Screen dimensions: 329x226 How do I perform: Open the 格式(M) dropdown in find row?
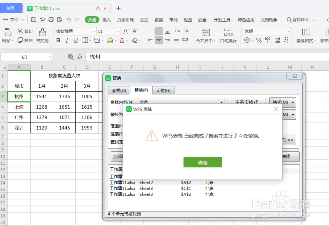283,102
